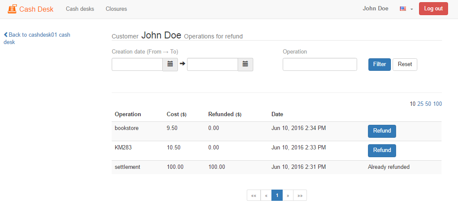This screenshot has height=206, width=458.
Task: Click the Filter button
Action: pyautogui.click(x=379, y=64)
